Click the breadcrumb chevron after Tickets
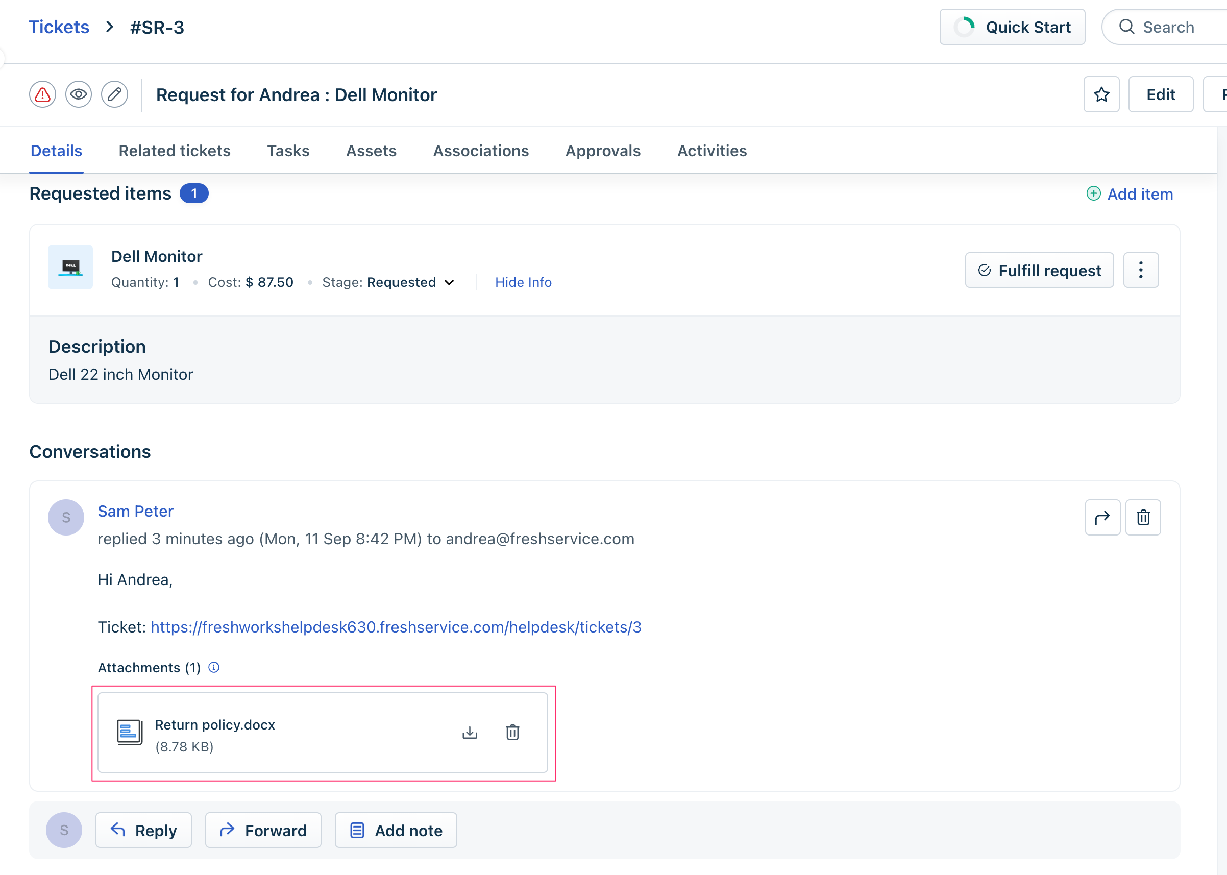The height and width of the screenshot is (875, 1227). pos(110,27)
